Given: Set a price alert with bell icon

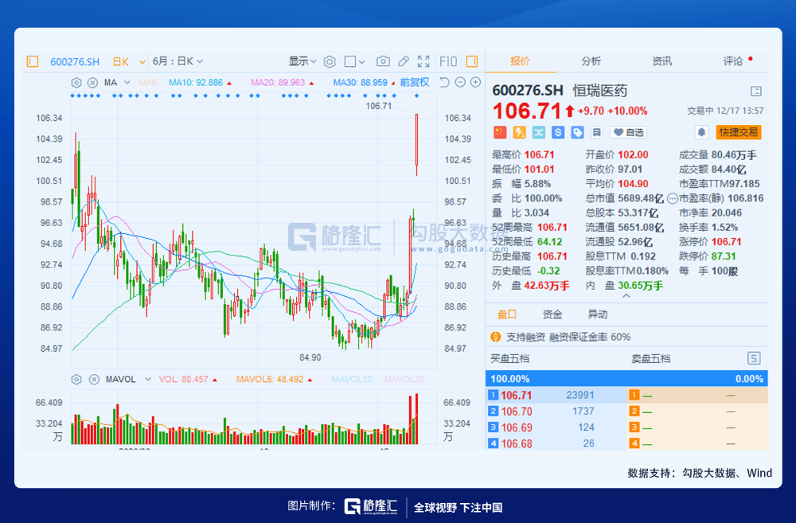Looking at the screenshot, I should click(701, 132).
